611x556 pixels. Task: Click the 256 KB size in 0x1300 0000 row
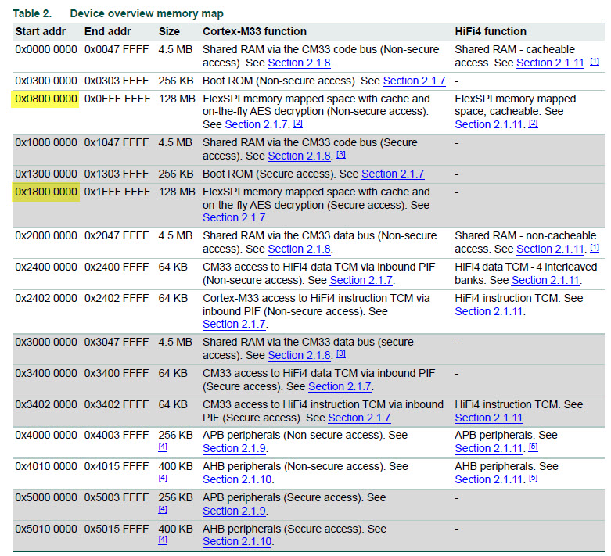pos(176,174)
